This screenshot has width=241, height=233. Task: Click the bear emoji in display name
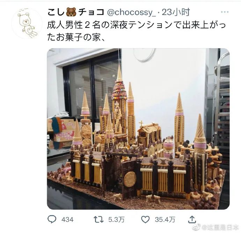(71, 12)
